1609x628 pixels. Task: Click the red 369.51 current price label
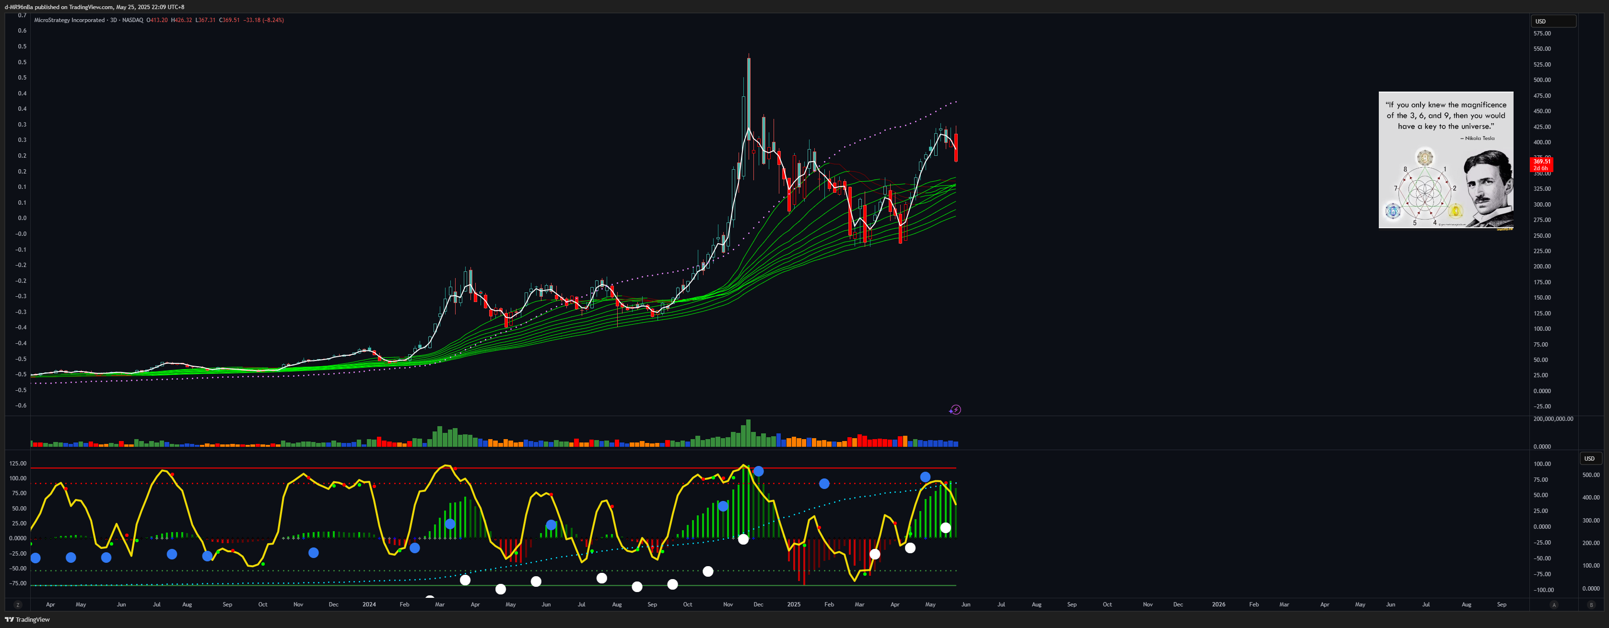coord(1541,164)
